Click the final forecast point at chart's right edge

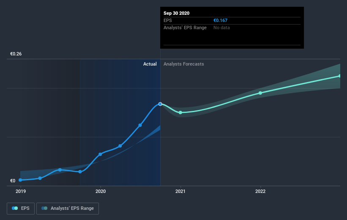(339, 76)
